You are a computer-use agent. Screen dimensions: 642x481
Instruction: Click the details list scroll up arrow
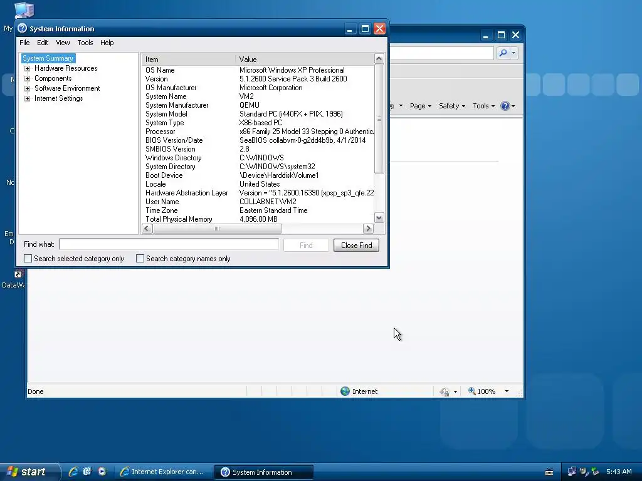coord(379,58)
